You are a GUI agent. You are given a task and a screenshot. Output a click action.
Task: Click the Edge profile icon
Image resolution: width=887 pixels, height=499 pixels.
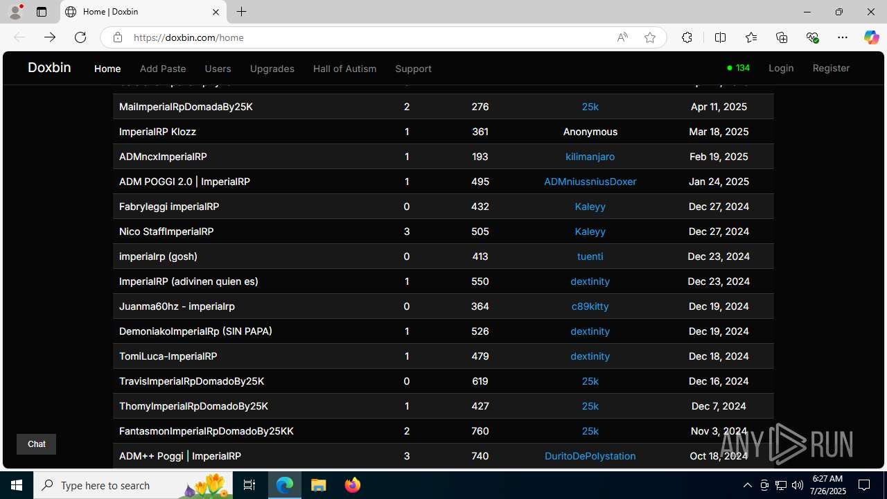(15, 12)
